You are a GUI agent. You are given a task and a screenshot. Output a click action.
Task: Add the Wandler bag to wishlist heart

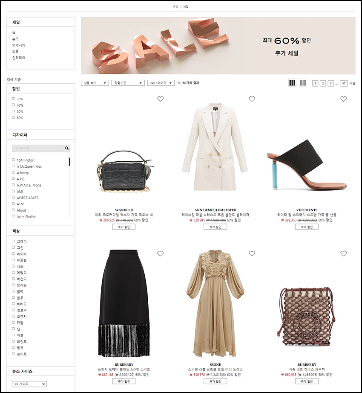coord(161,99)
